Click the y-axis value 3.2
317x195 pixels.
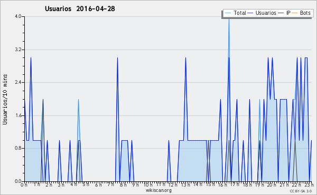click(x=18, y=50)
